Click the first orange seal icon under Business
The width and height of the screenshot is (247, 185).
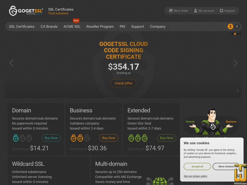coord(74,138)
